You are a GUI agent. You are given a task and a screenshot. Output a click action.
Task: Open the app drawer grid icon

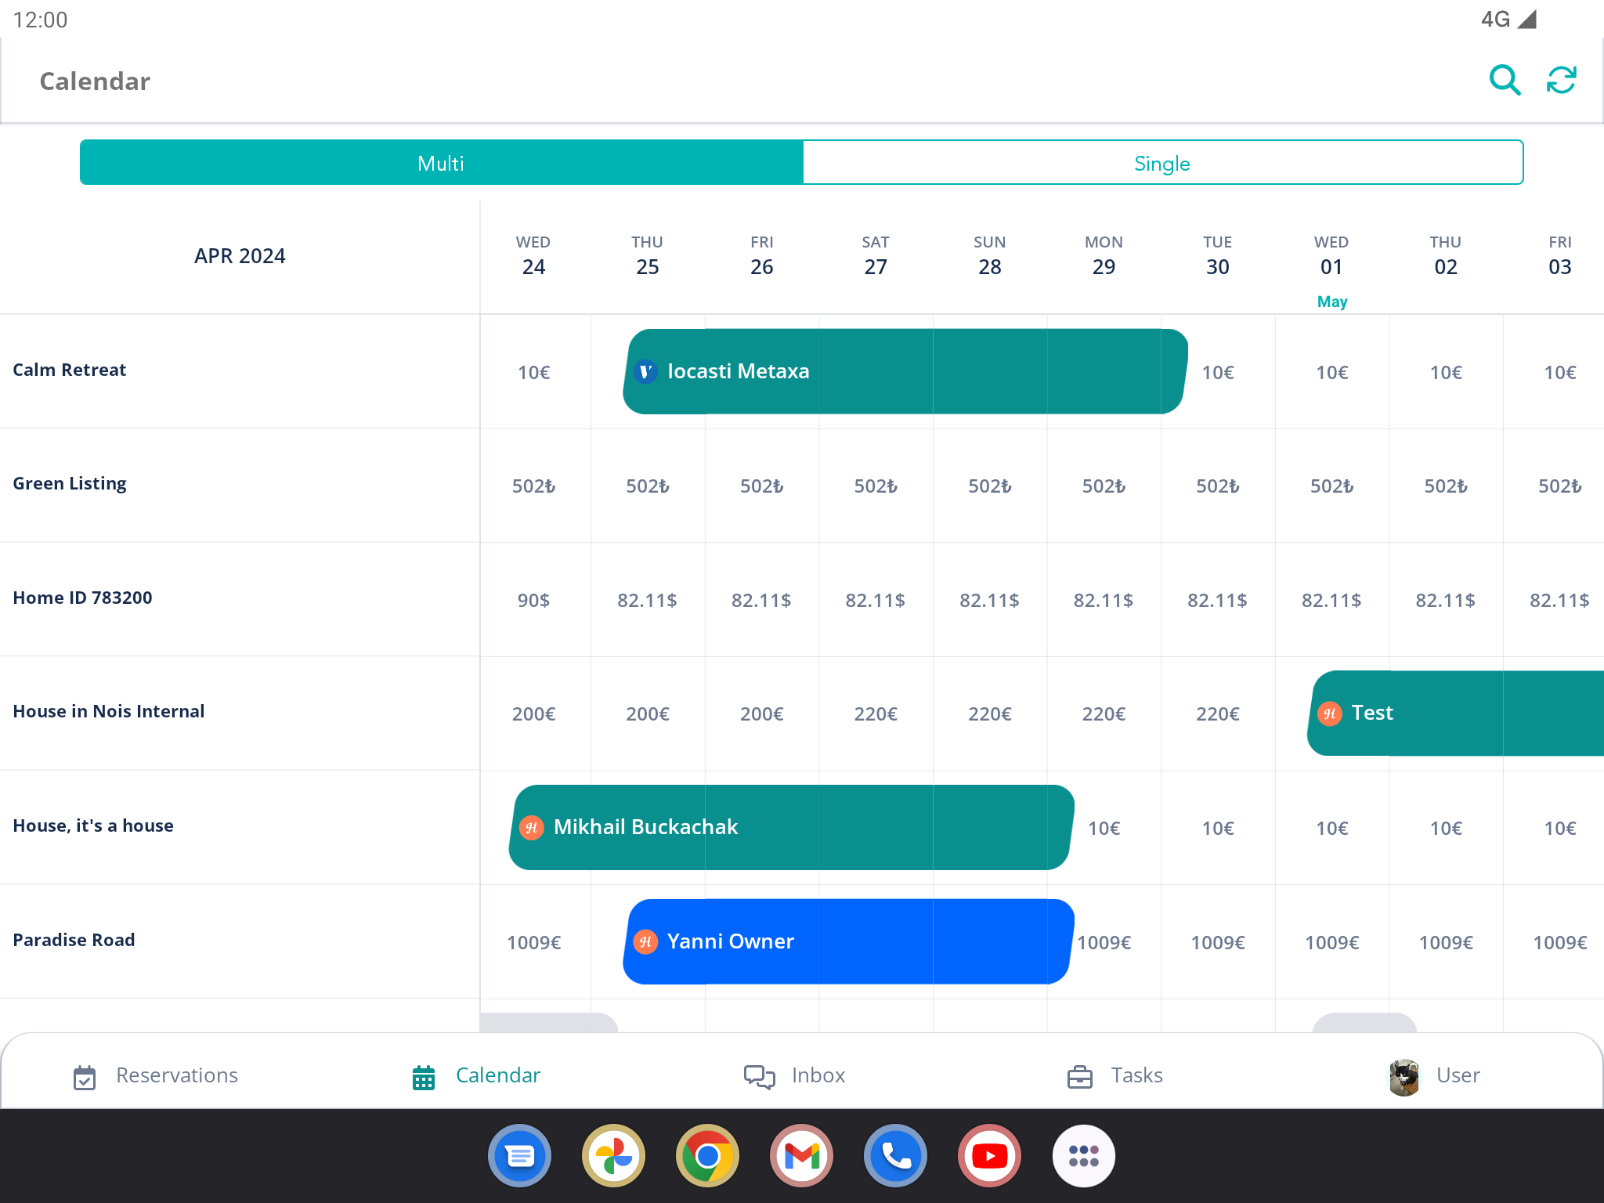1083,1156
